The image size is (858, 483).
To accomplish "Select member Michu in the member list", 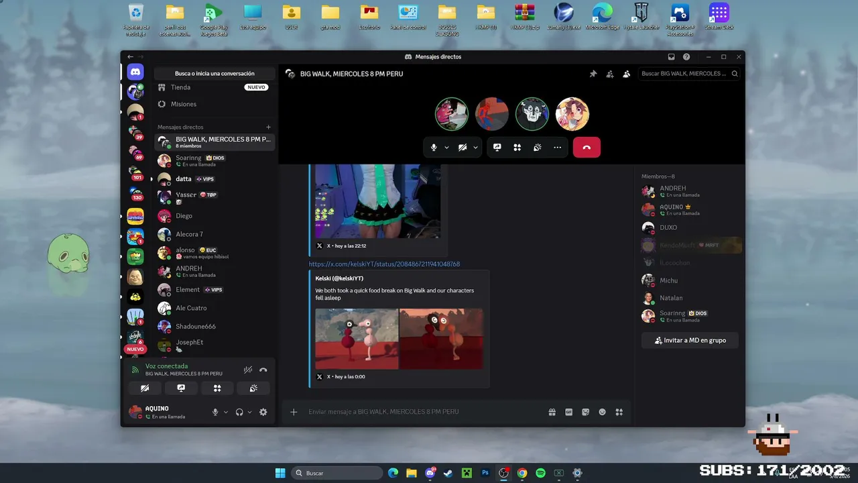I will [x=690, y=280].
